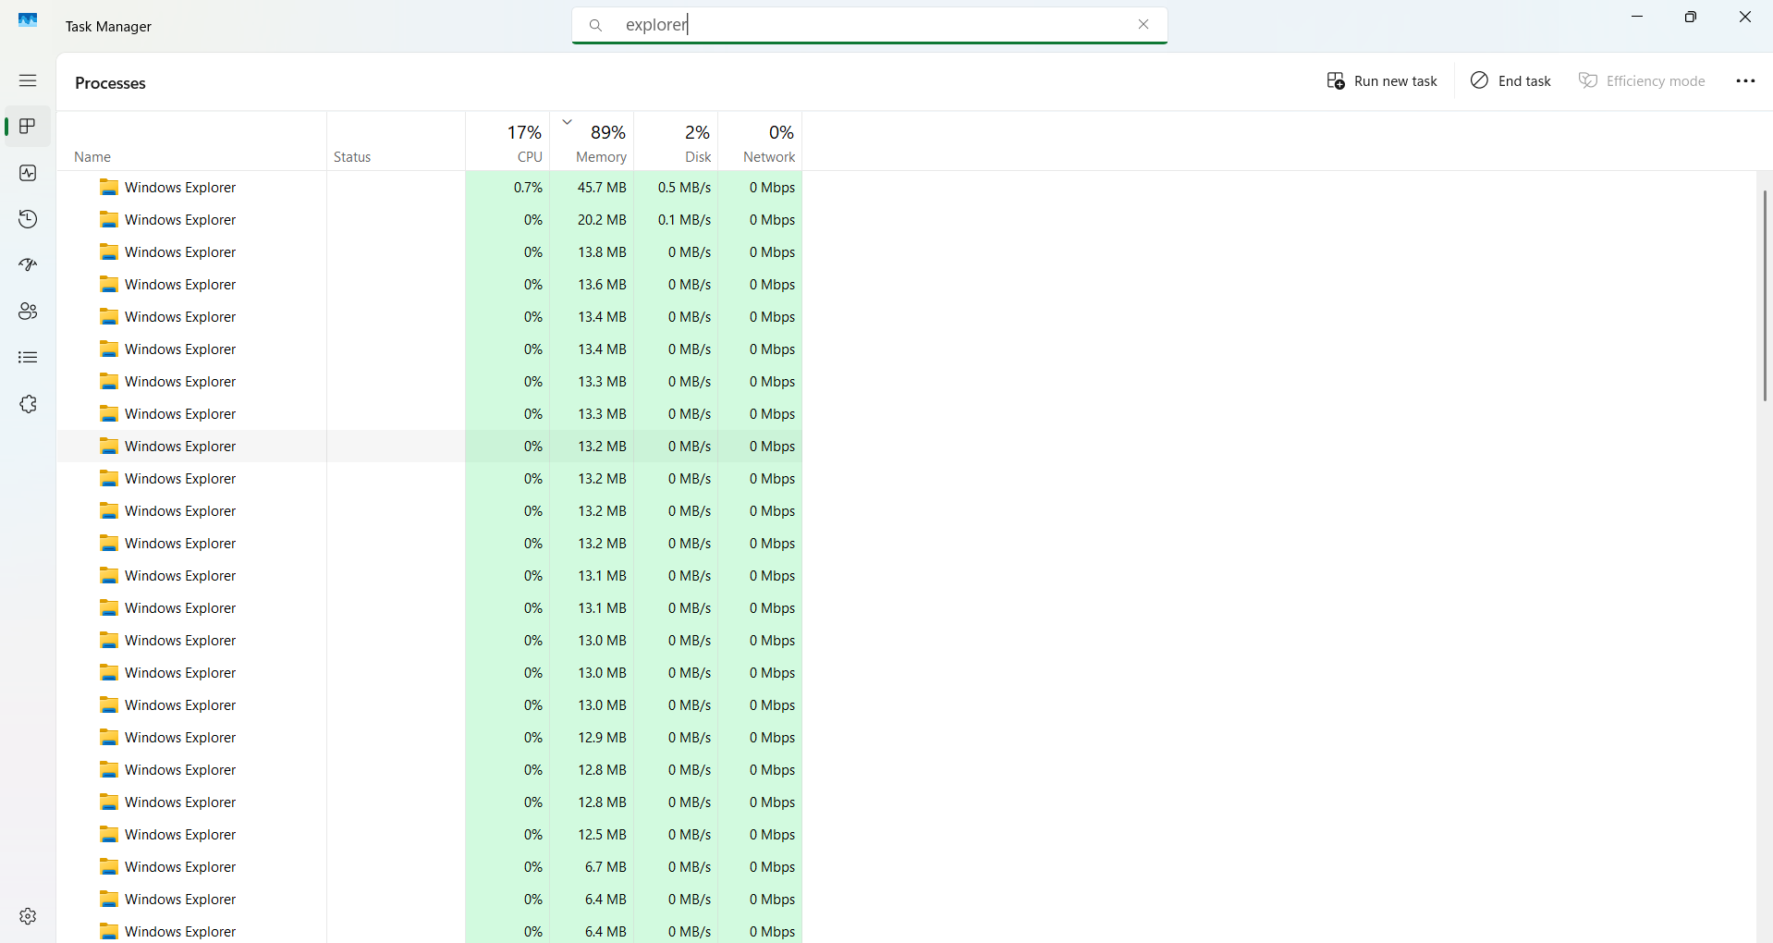Click the 0.5 MB/s disk value
This screenshot has height=943, width=1773.
pyautogui.click(x=684, y=188)
